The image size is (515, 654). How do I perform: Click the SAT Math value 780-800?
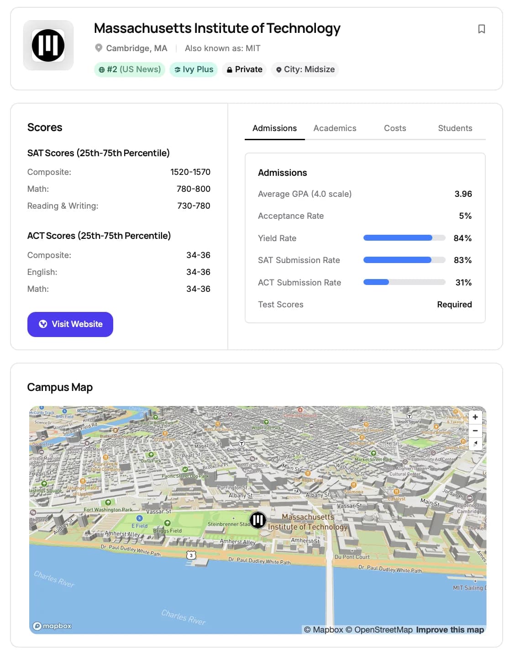194,189
